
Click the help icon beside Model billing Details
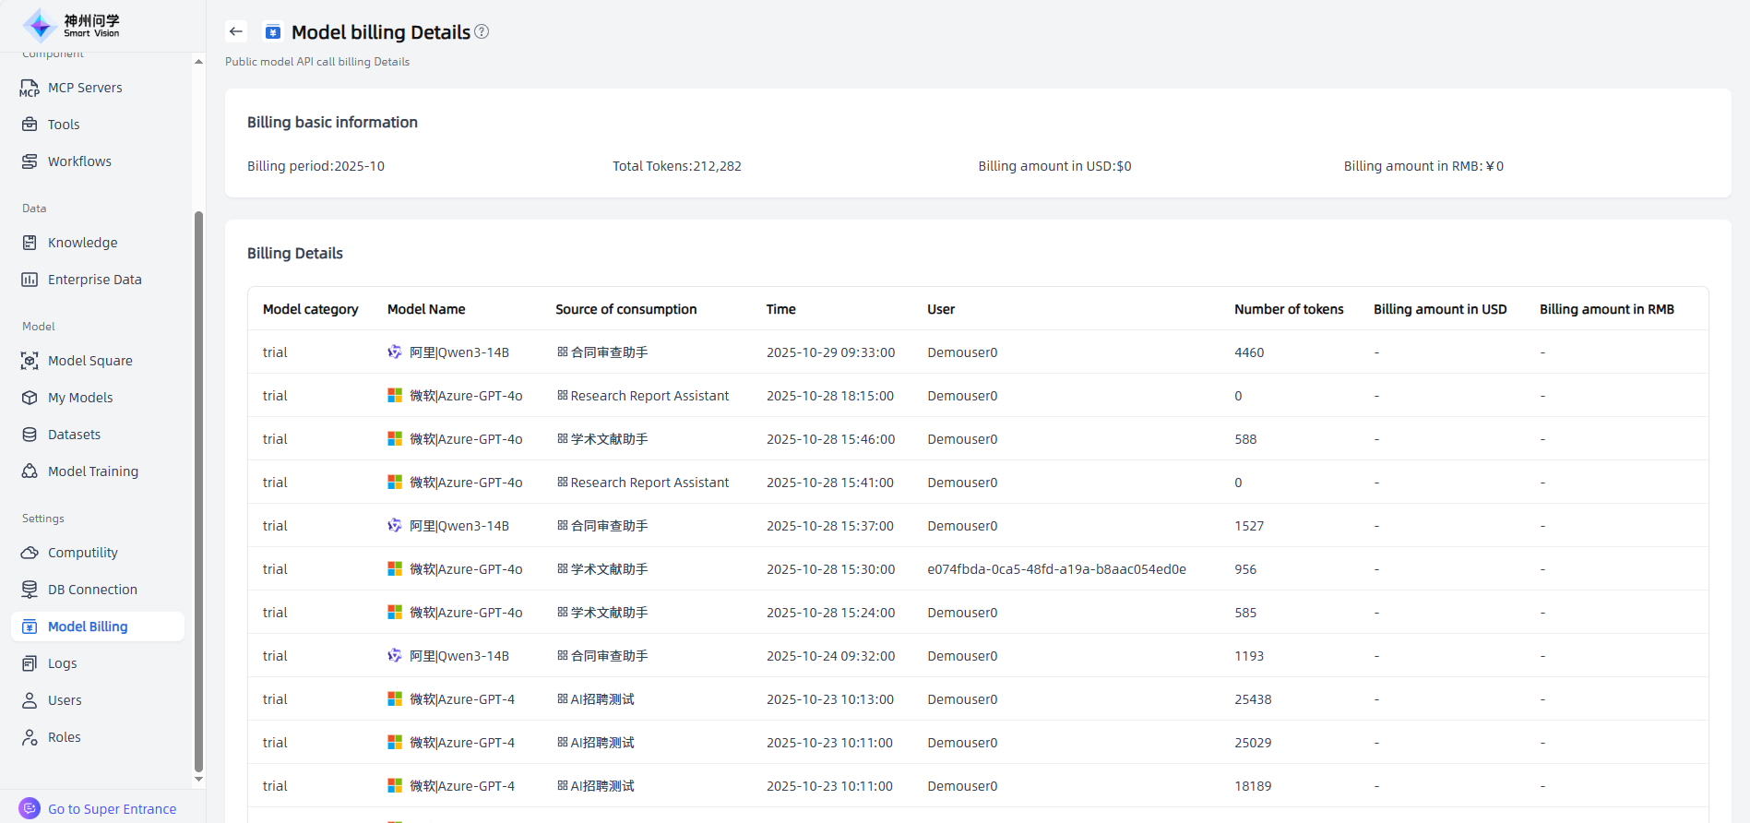coord(482,31)
